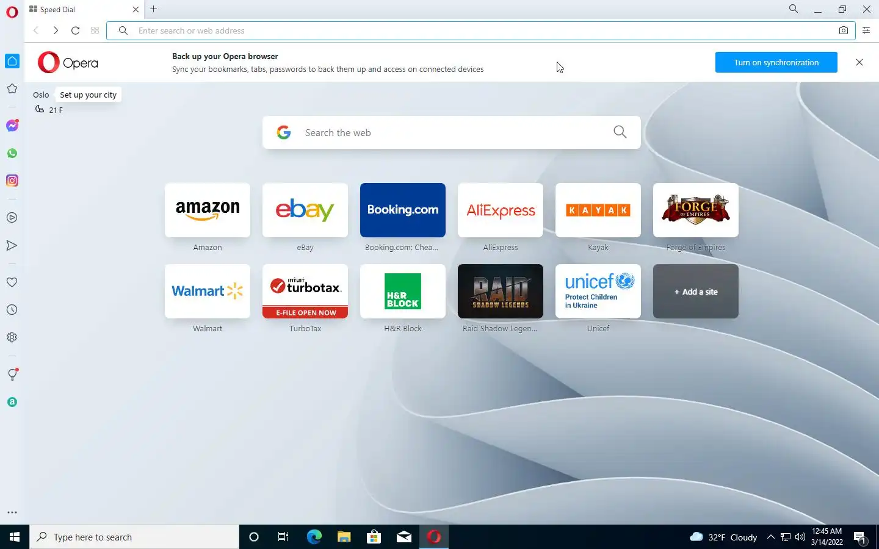Open the H&R Block speed dial tile

pos(403,292)
